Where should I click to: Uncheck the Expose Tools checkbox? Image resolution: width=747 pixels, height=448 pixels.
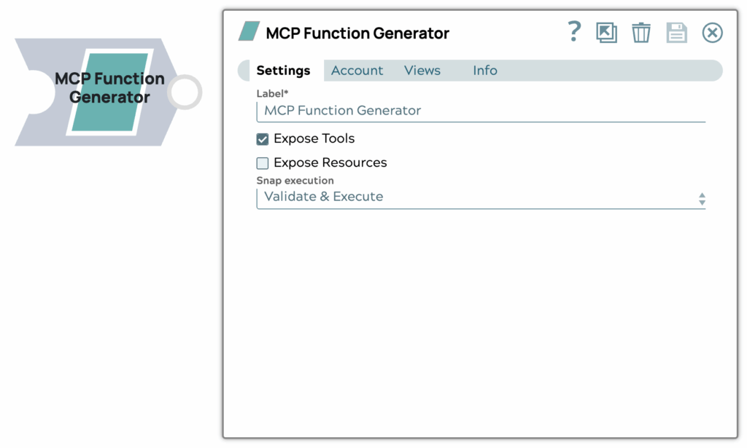pos(263,139)
